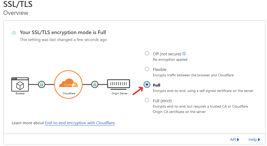Click the Full (strict) option label
This screenshot has width=267, height=146.
point(162,101)
